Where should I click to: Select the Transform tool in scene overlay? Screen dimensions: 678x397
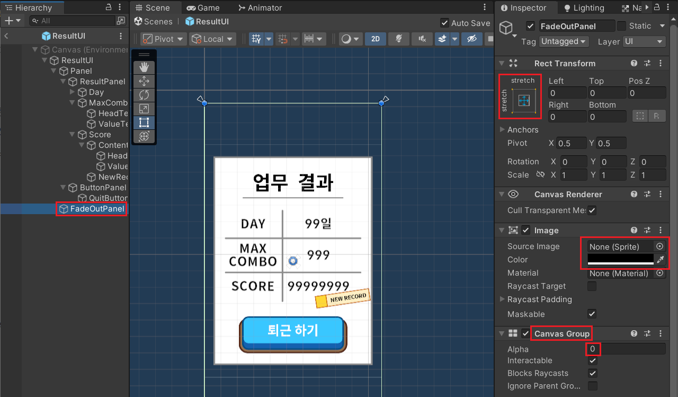[144, 136]
